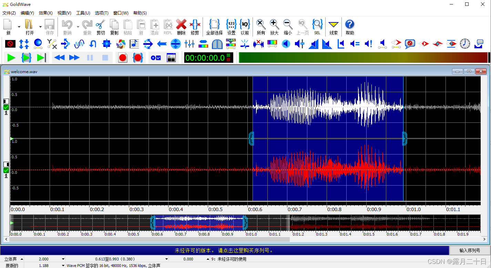Toggle upper channel black-white square
This screenshot has height=268, width=491.
[x=6, y=101]
